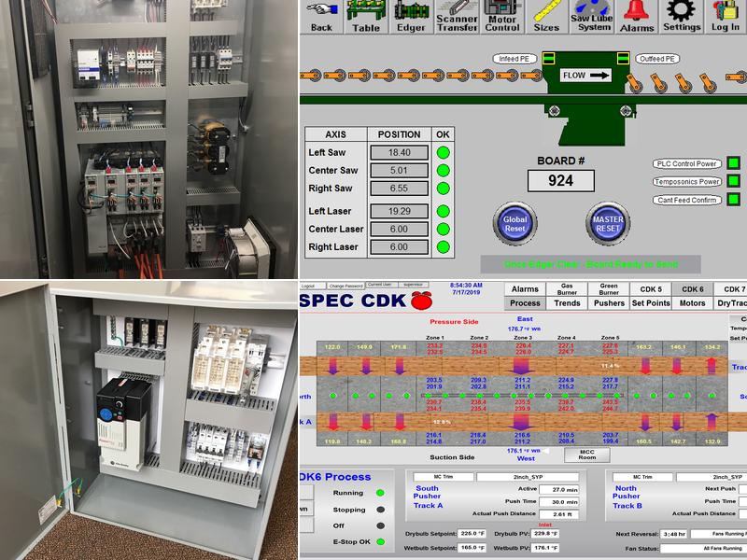
Task: Click the Alarms bell icon
Action: pos(635,17)
